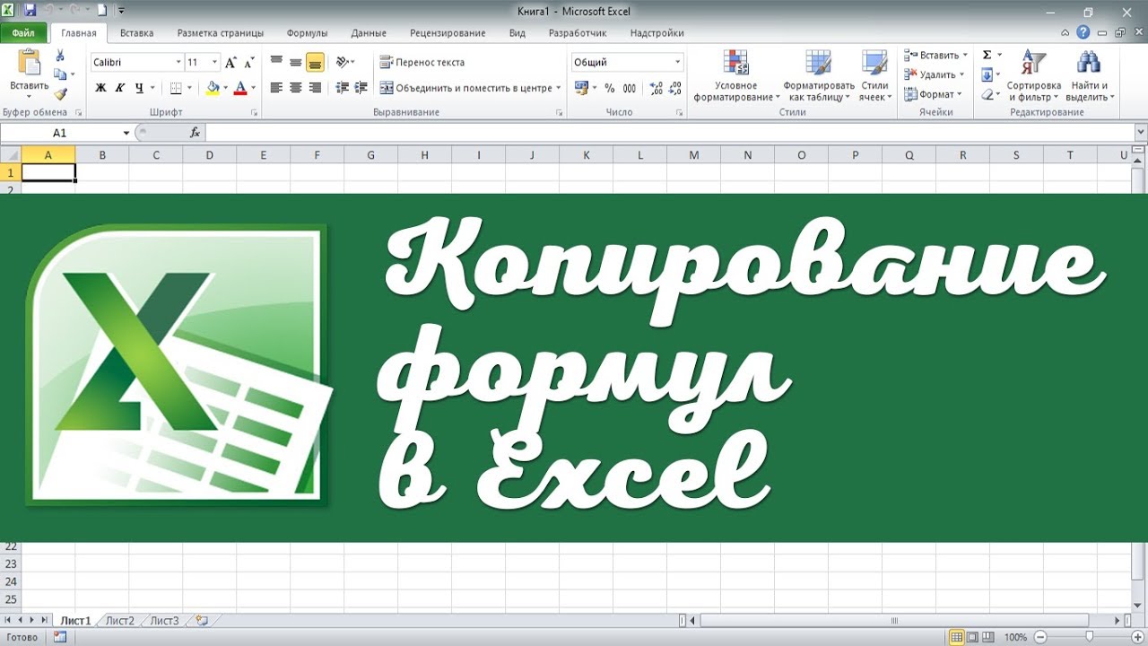The height and width of the screenshot is (646, 1148).
Task: Save the workbook from quick access toolbar
Action: pos(30,11)
